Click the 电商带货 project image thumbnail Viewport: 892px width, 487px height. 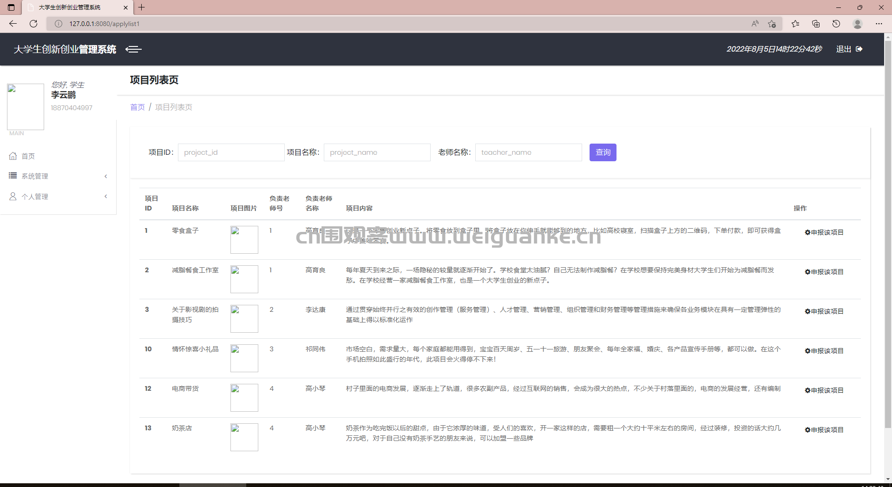click(x=244, y=398)
